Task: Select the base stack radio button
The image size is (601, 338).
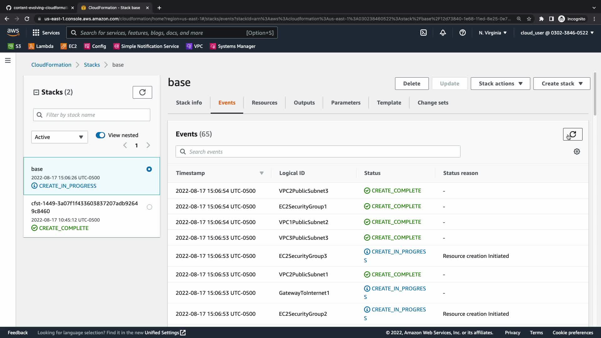Action: (149, 169)
